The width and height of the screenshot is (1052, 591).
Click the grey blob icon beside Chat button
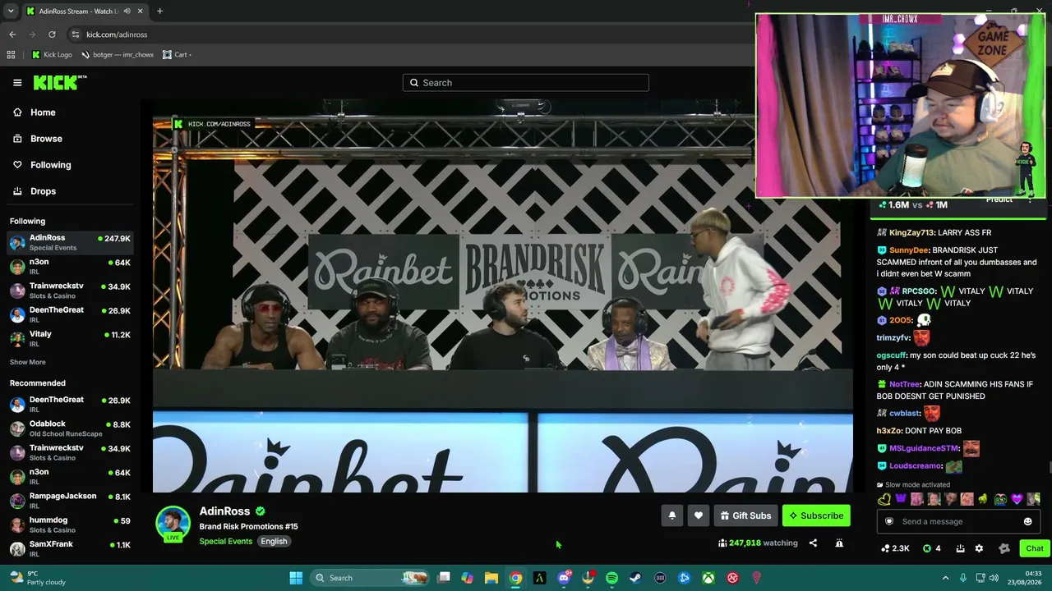point(1004,548)
